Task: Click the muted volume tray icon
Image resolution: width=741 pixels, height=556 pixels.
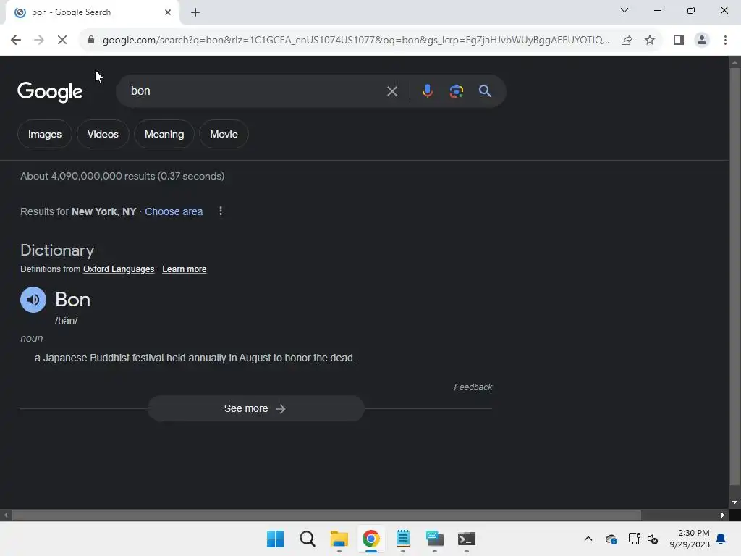Action: pyautogui.click(x=653, y=539)
